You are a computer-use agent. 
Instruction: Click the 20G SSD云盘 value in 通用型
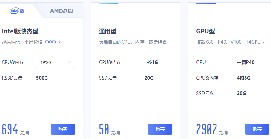coord(149,78)
